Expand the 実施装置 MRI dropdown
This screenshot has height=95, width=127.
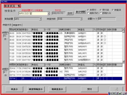(40, 19)
